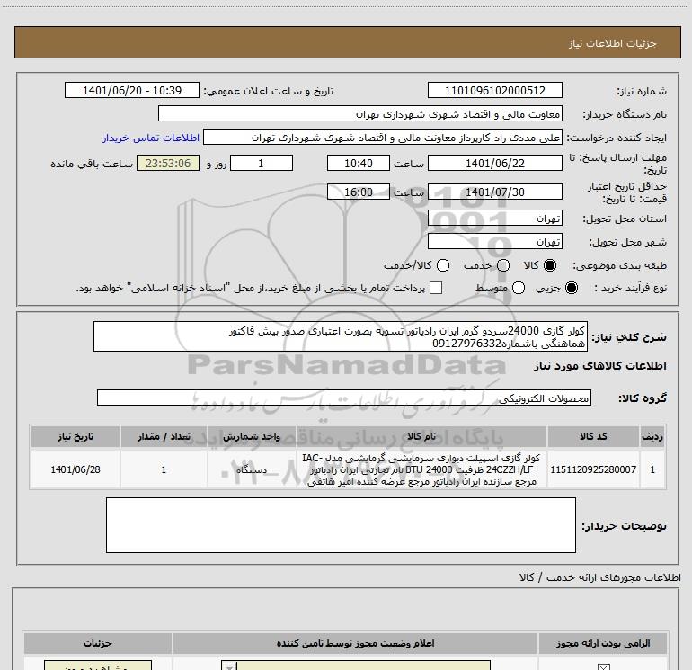The image size is (692, 670).
Task: Open the supplier license status dropdown
Action: point(356,666)
